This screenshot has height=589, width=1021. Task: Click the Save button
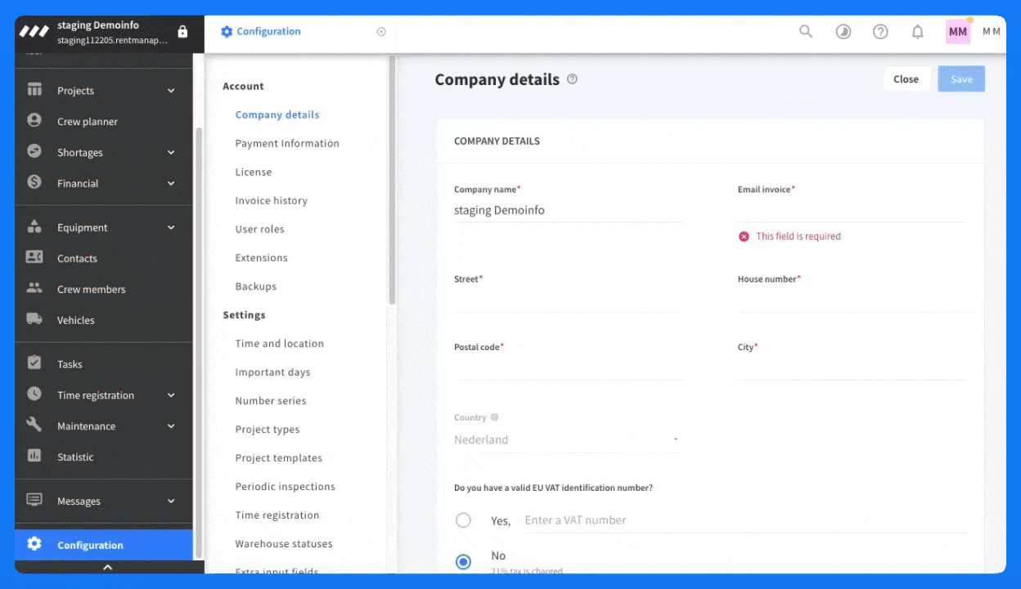tap(961, 79)
